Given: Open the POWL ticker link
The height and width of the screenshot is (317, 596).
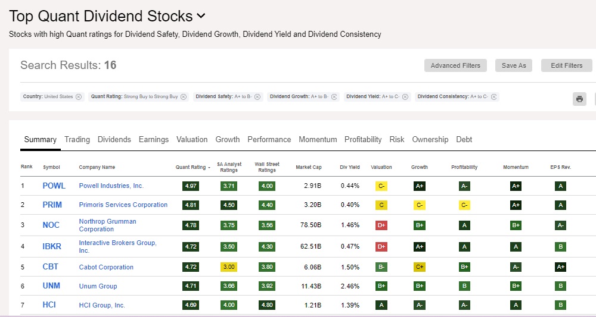Looking at the screenshot, I should [x=54, y=186].
